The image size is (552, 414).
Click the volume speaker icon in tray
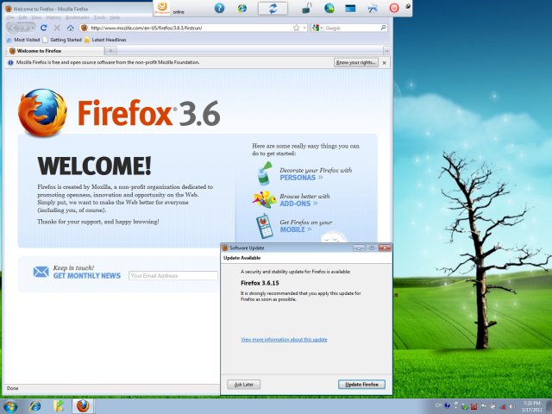pyautogui.click(x=511, y=406)
